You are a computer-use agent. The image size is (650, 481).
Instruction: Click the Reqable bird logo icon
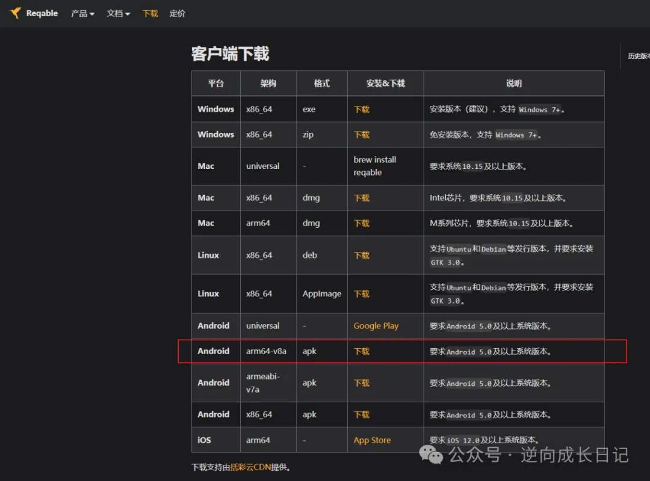coord(15,13)
